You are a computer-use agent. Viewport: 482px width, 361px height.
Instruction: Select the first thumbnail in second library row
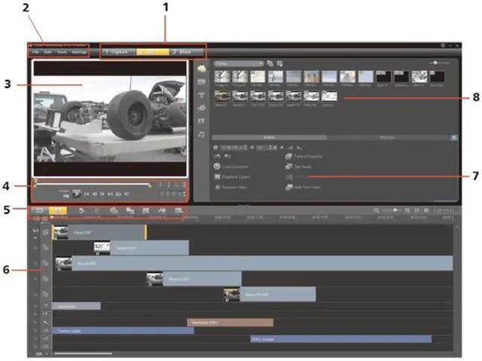point(222,96)
